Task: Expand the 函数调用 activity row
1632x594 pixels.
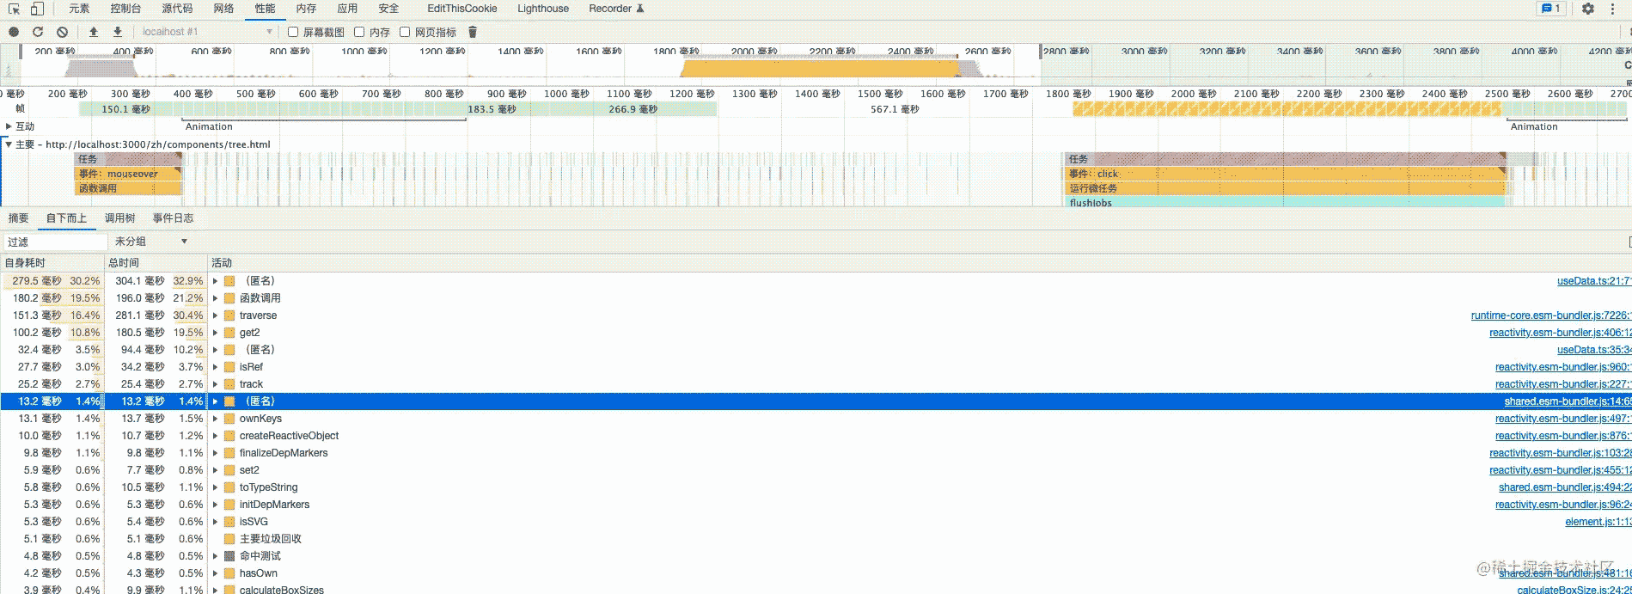Action: tap(215, 298)
